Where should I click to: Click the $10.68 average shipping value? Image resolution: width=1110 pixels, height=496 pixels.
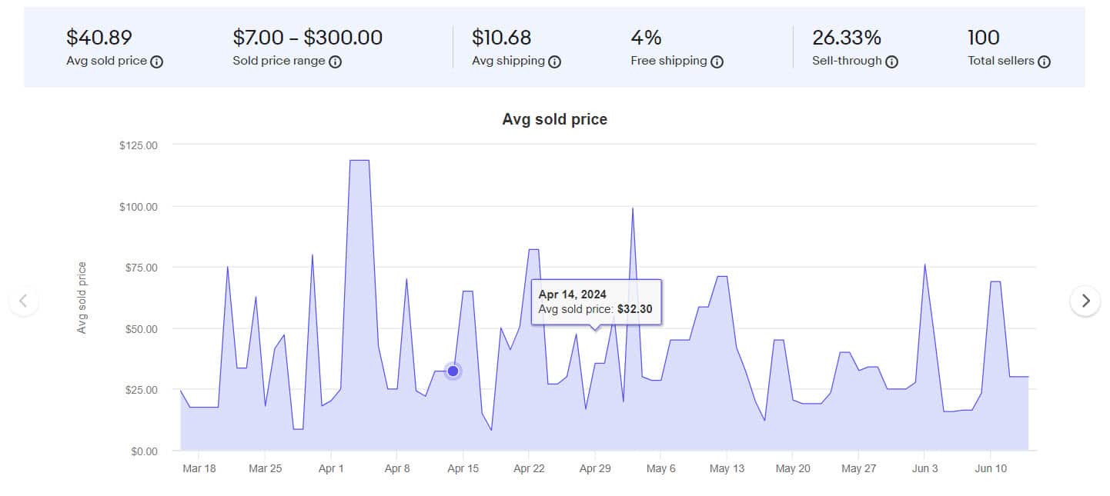click(501, 38)
